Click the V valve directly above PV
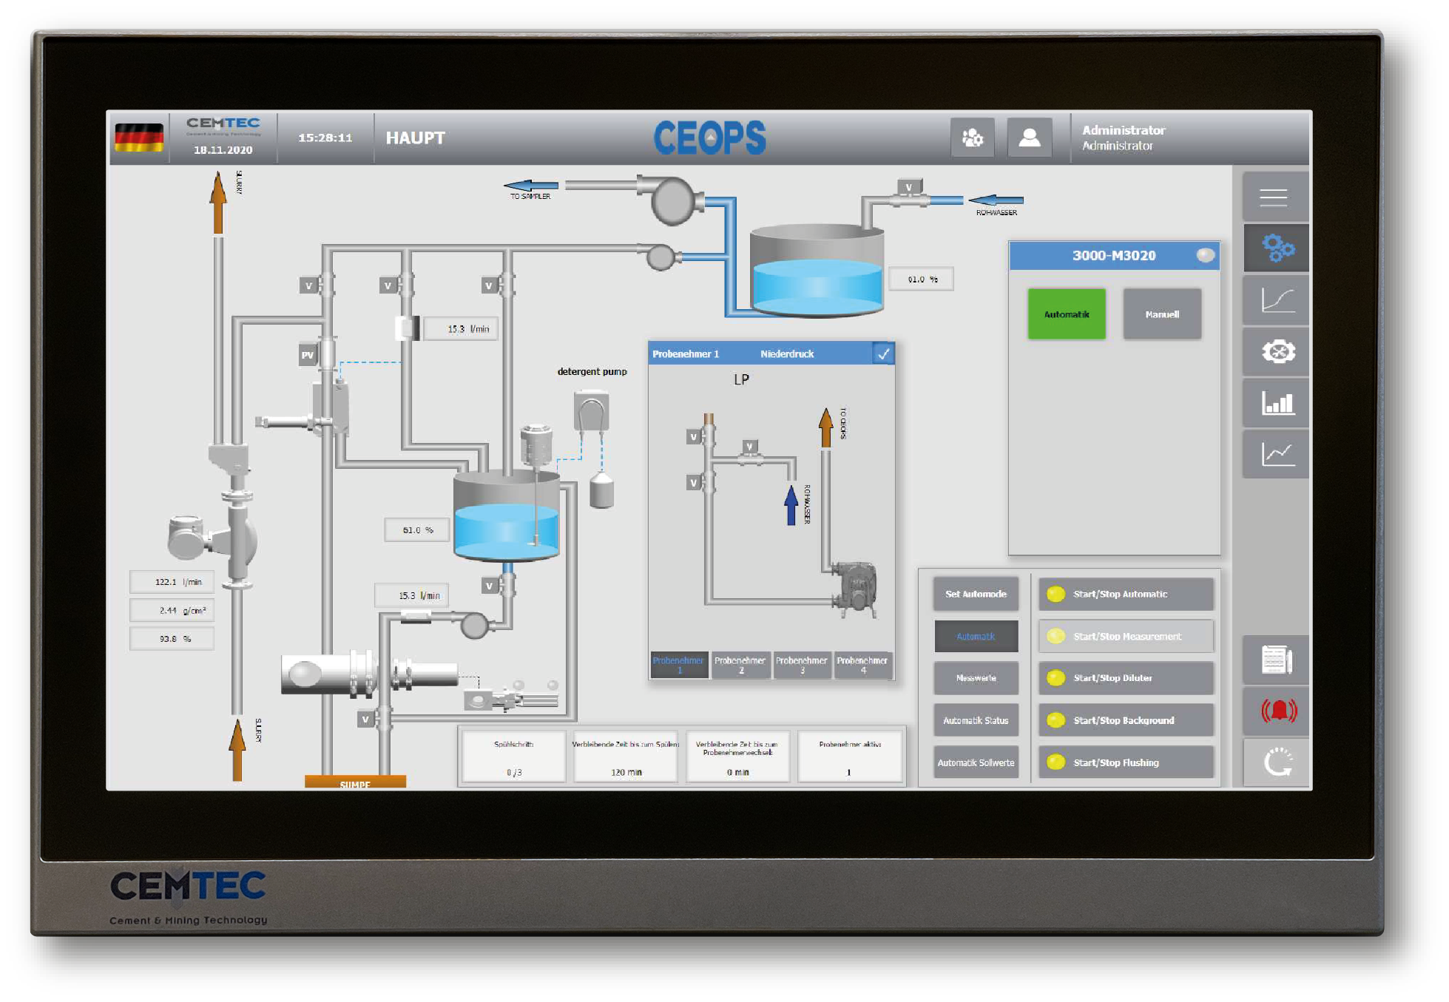 click(309, 285)
